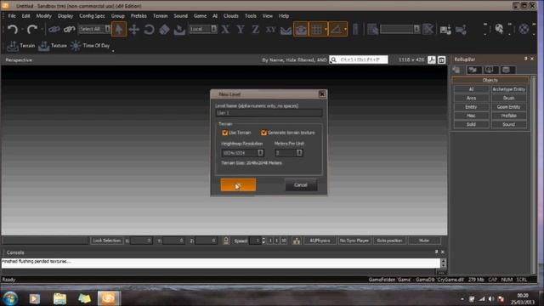Open the Time Of Day editor

(x=90, y=46)
